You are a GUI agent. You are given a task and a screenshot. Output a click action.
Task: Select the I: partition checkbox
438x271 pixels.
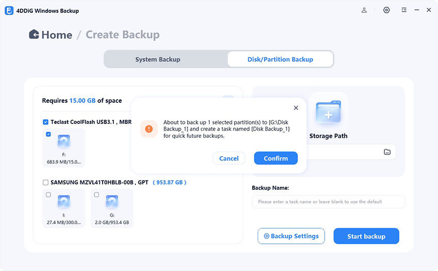click(48, 195)
